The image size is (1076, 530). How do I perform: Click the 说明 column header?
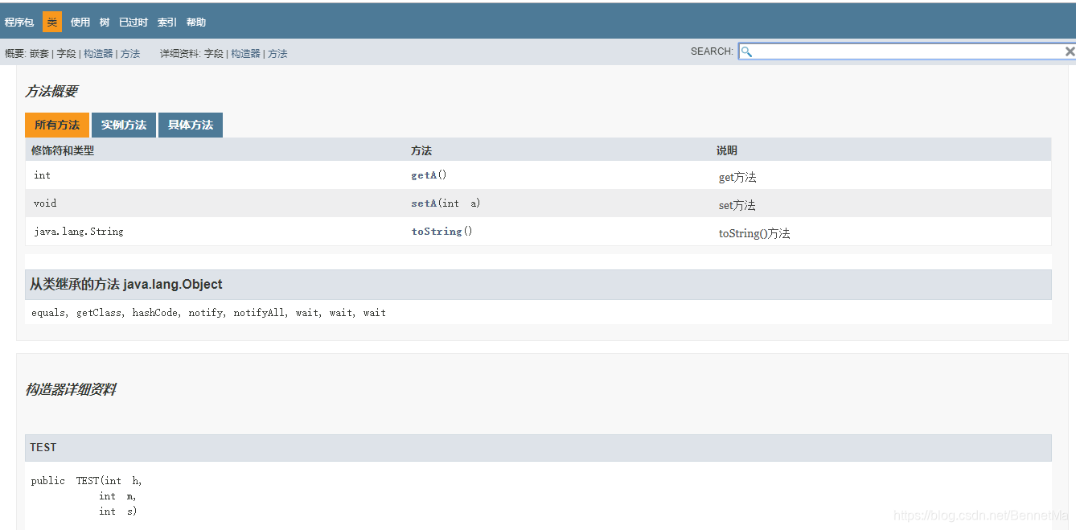(727, 150)
